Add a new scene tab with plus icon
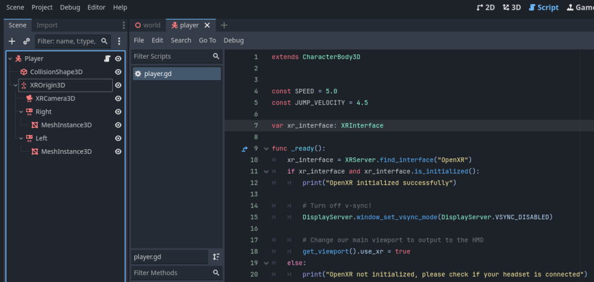594x282 pixels. click(224, 25)
